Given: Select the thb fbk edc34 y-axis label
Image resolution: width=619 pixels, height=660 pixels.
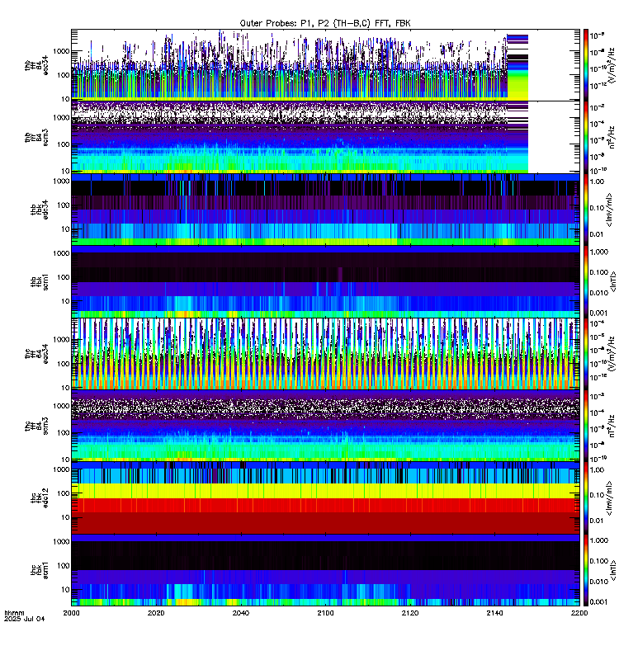Looking at the screenshot, I should 40,210.
